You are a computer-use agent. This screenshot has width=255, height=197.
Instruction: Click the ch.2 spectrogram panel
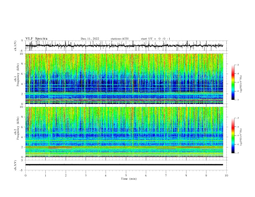click(124, 132)
